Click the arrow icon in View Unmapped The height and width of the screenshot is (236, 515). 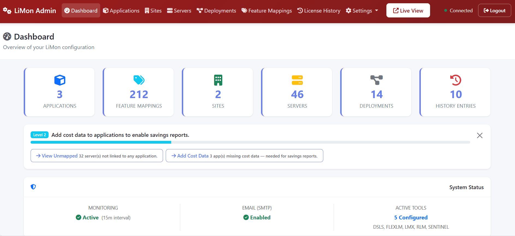click(39, 156)
